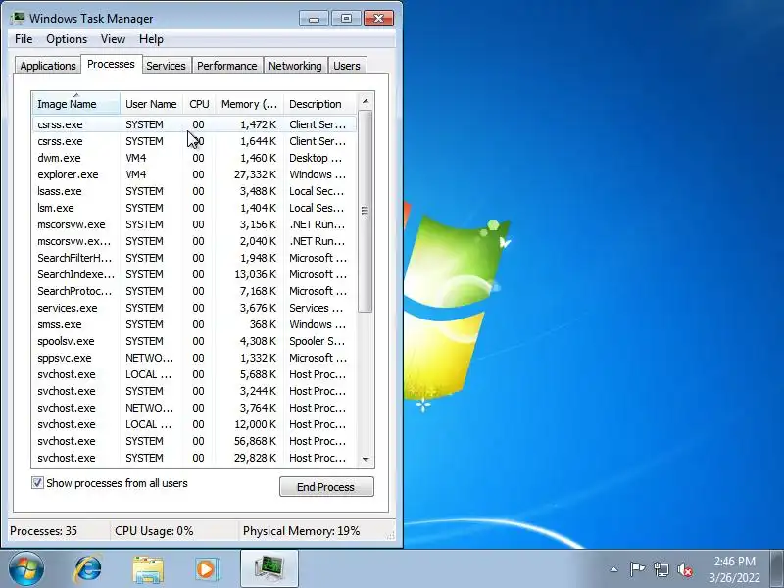Select the SearchFilterH... process row
This screenshot has width=784, height=588.
[x=194, y=258]
